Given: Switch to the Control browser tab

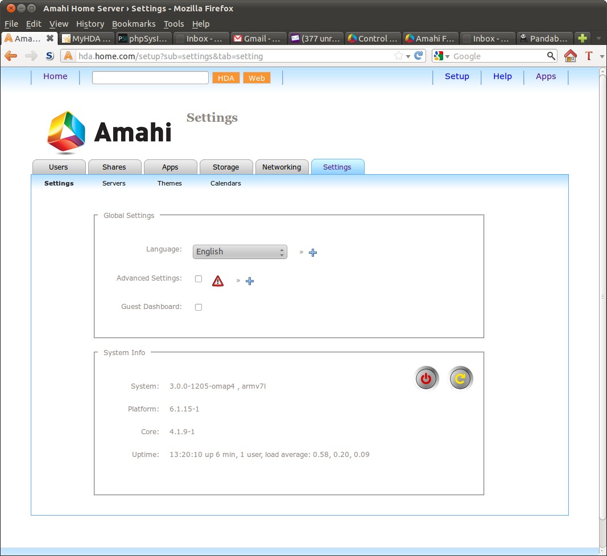Looking at the screenshot, I should (374, 38).
